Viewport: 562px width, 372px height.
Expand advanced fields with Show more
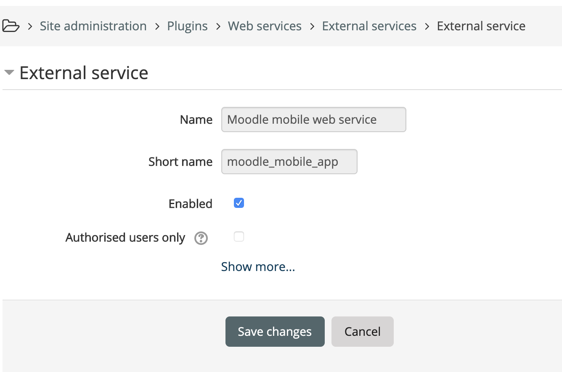[258, 267]
